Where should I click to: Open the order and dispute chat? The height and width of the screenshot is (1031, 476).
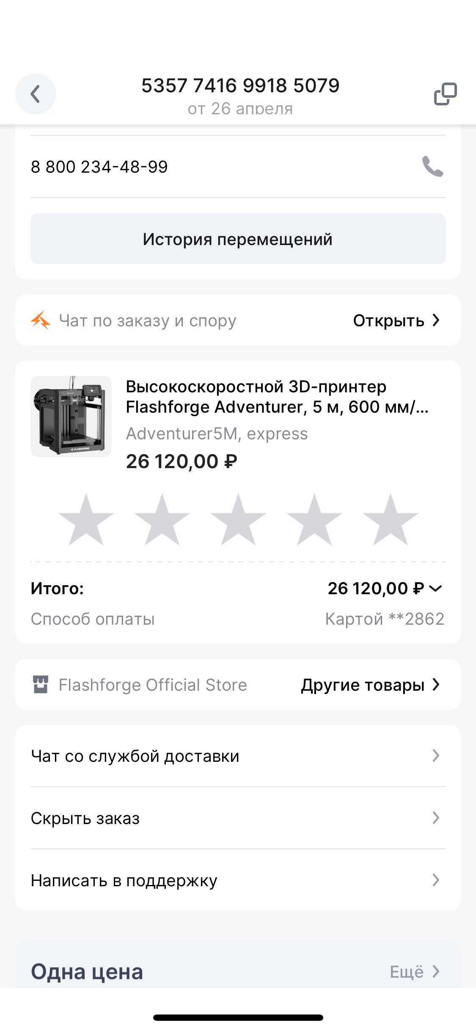coord(396,320)
